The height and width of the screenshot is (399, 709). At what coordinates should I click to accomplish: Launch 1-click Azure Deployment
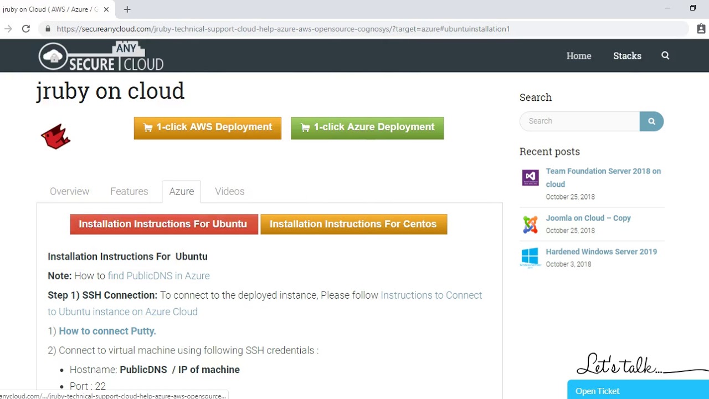(367, 128)
